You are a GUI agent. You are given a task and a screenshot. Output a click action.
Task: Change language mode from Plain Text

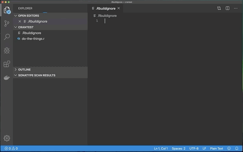point(216,148)
